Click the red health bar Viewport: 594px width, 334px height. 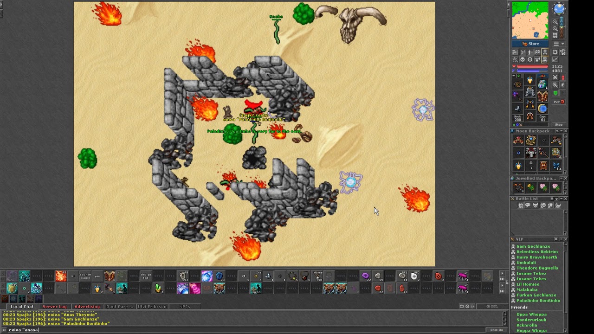(533, 66)
